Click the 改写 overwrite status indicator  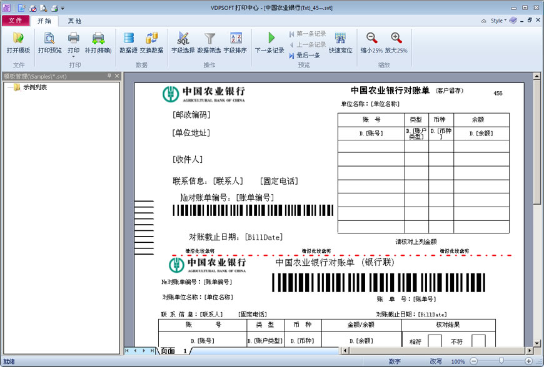(436, 361)
